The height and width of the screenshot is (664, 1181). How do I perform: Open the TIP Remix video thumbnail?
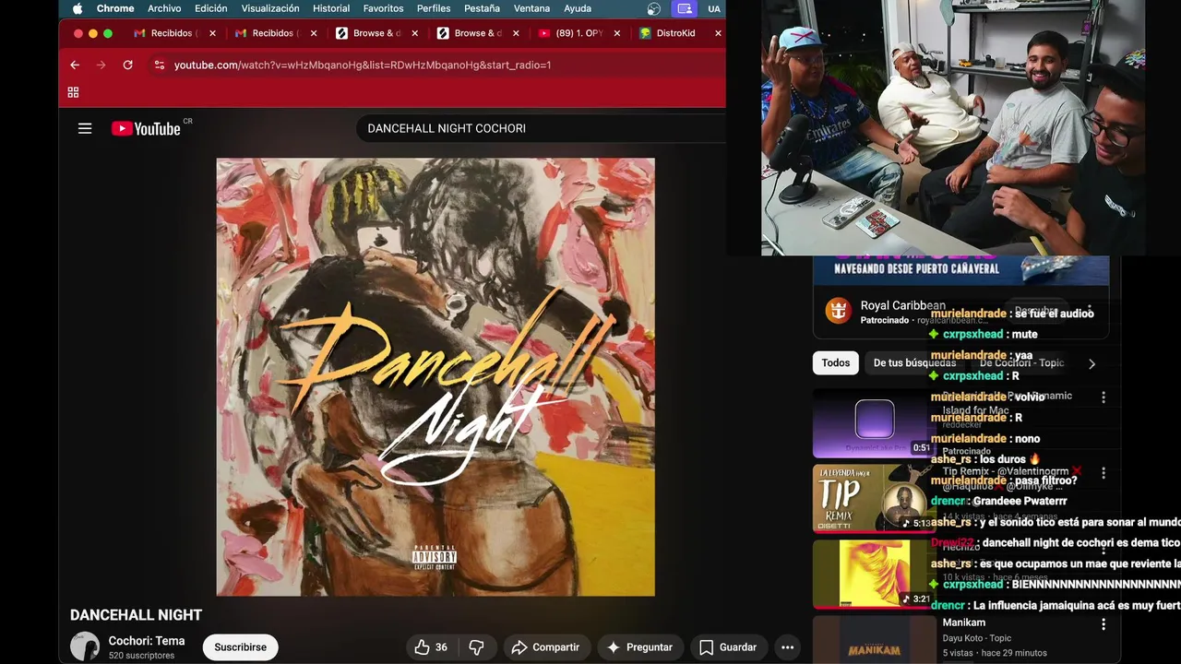tap(874, 499)
